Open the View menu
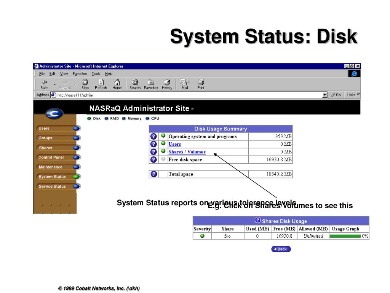Viewport: 390px width, 293px height. tap(64, 74)
